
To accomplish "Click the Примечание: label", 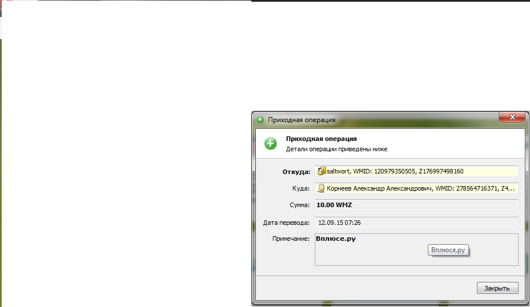I will (291, 239).
